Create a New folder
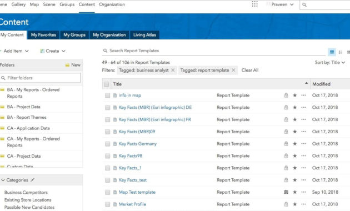Image resolution: width=350 pixels, height=211 pixels. pyautogui.click(x=73, y=65)
